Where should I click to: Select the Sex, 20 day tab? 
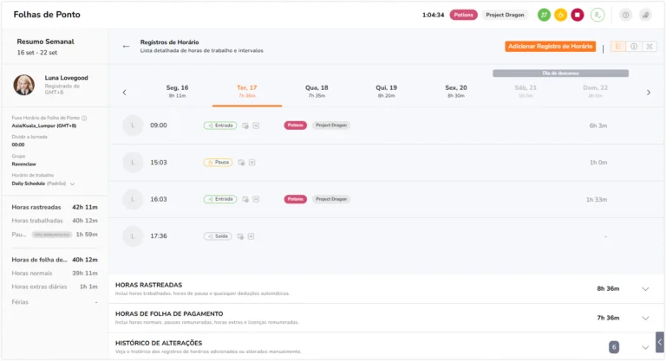point(456,91)
